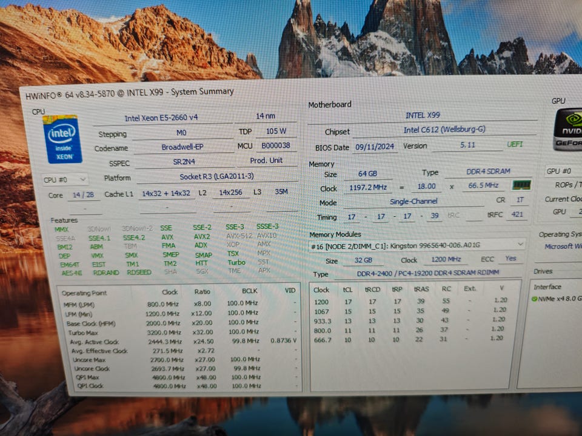This screenshot has height=436, width=582.
Task: Click the Codename value Broadwell-EP
Action: tap(182, 147)
